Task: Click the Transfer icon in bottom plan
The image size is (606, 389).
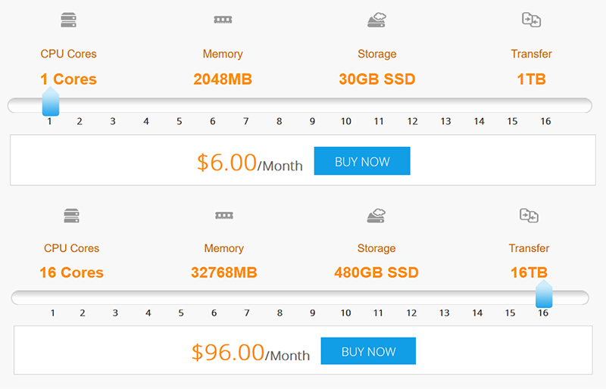Action: [x=529, y=216]
